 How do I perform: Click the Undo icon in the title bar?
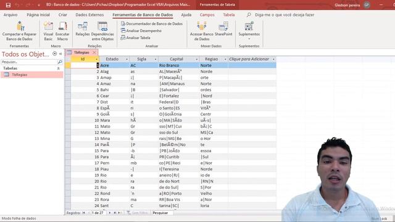[17, 5]
